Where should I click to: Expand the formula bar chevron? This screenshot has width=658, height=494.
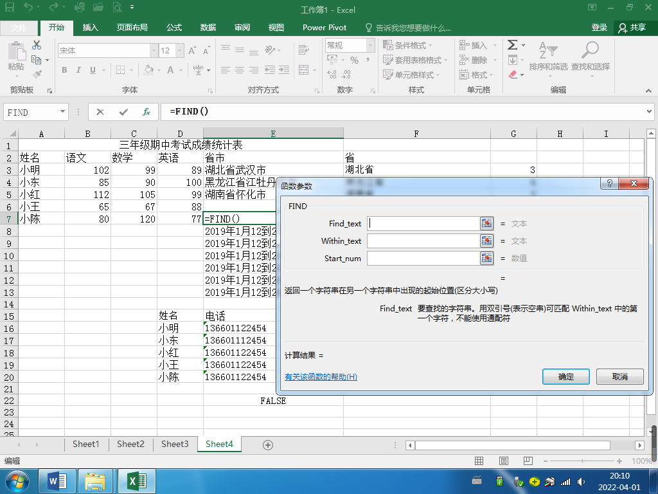pyautogui.click(x=649, y=112)
